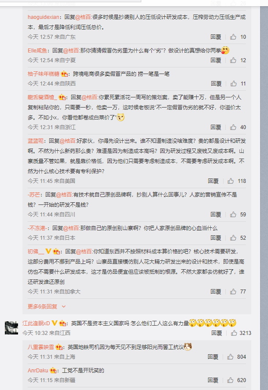Viewport: 268px width, 390px height.
Task: Like 江此逢眼xD's comment with 3213 likes
Action: tap(234, 333)
